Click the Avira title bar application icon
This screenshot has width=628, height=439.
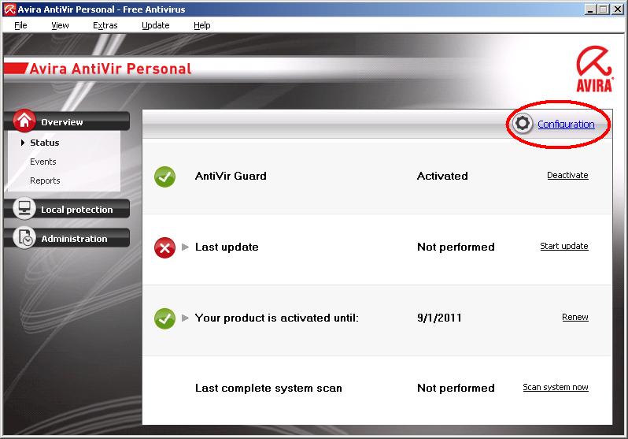tap(9, 9)
